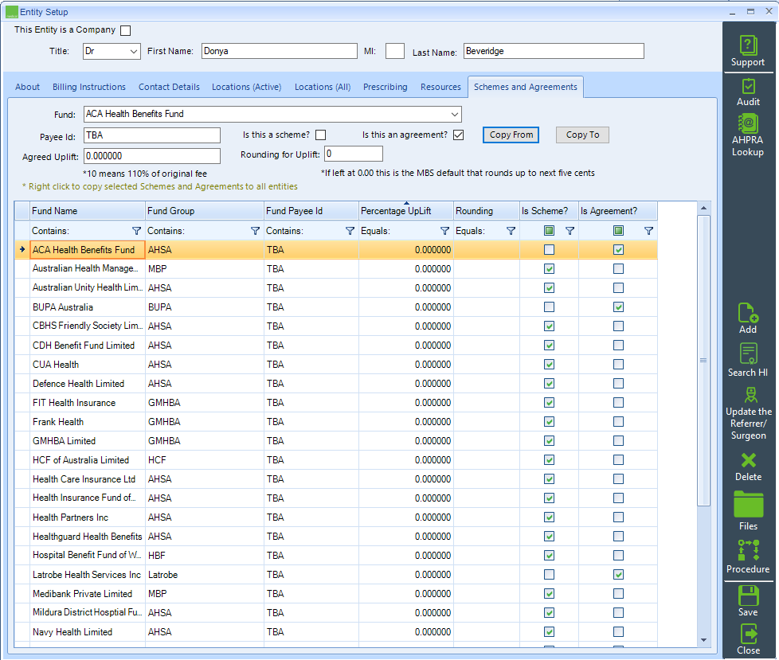Open Fund Name column filter icon
The width and height of the screenshot is (779, 660).
click(x=136, y=231)
